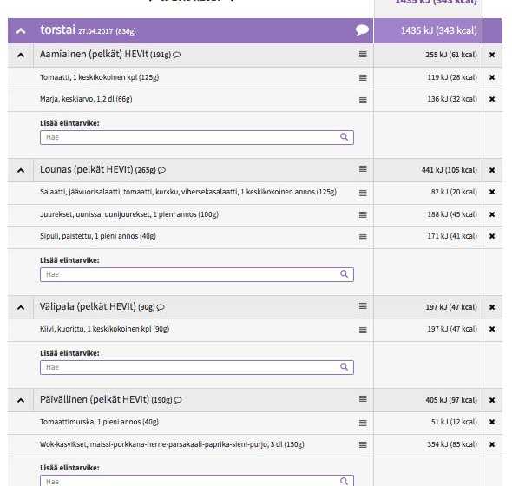Collapse the torstai day section
512x486 pixels.
click(21, 31)
